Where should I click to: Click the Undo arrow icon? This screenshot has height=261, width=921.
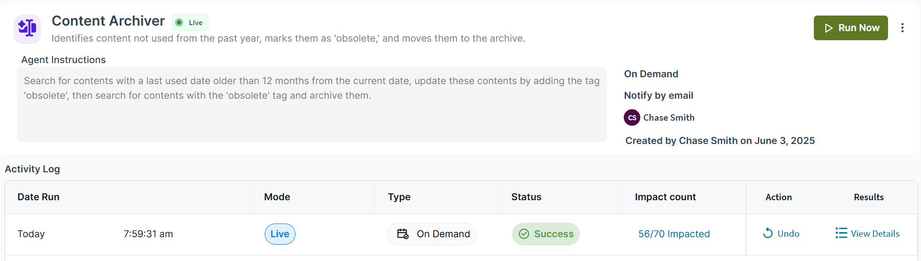click(x=768, y=234)
